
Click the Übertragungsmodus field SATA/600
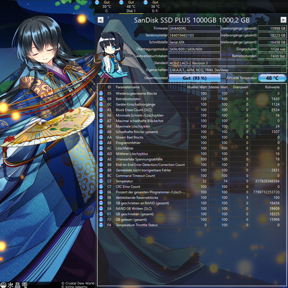point(195,49)
